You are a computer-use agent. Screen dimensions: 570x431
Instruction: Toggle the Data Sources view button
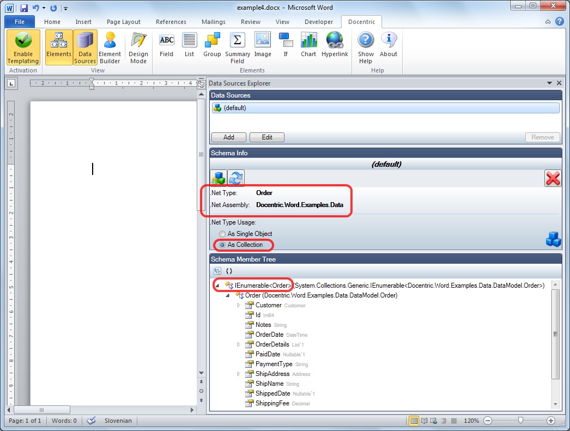point(85,47)
